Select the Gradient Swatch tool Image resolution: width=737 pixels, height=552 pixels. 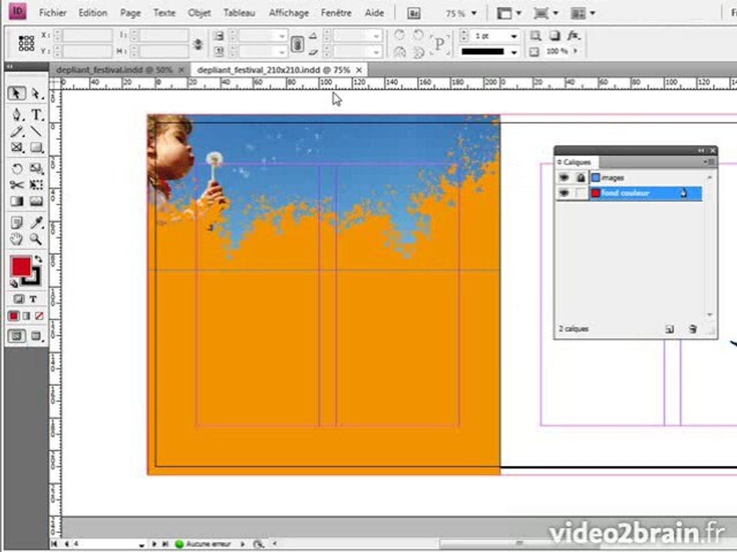pos(16,202)
